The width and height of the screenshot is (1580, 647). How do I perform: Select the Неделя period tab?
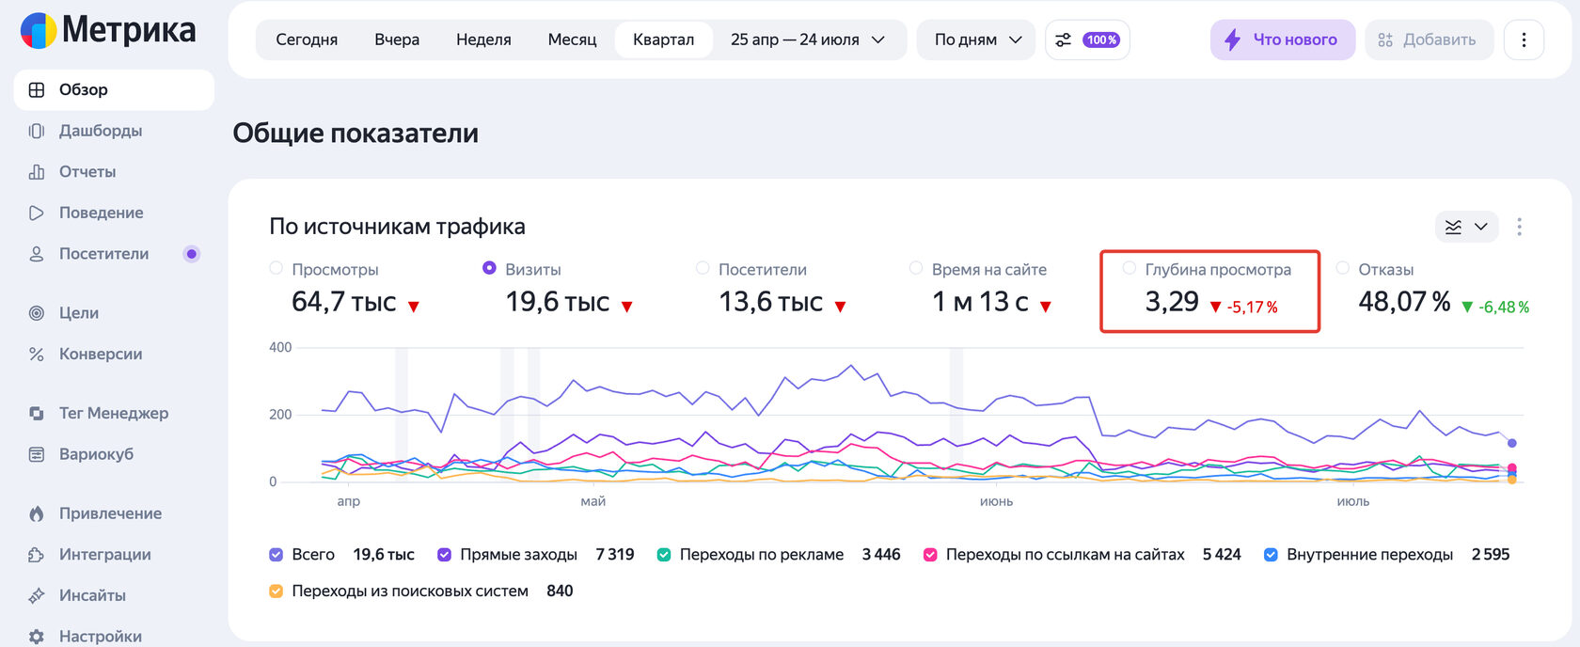click(x=483, y=39)
